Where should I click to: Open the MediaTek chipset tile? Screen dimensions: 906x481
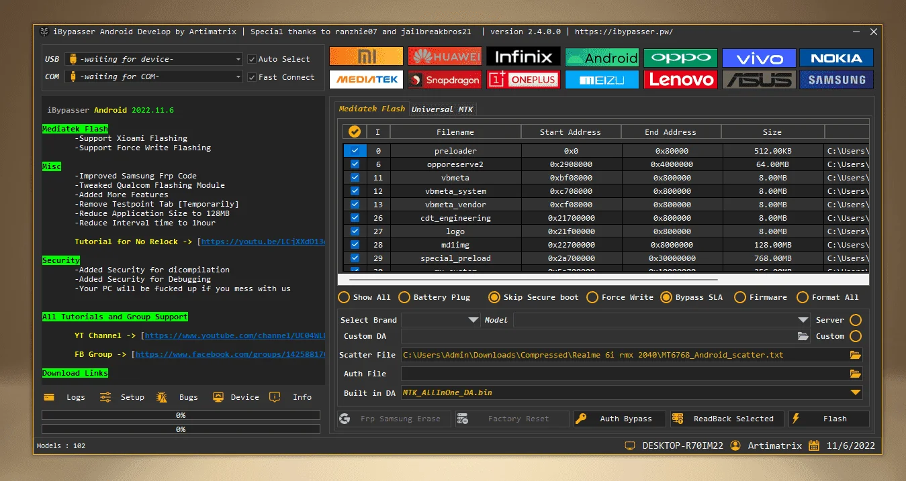366,79
